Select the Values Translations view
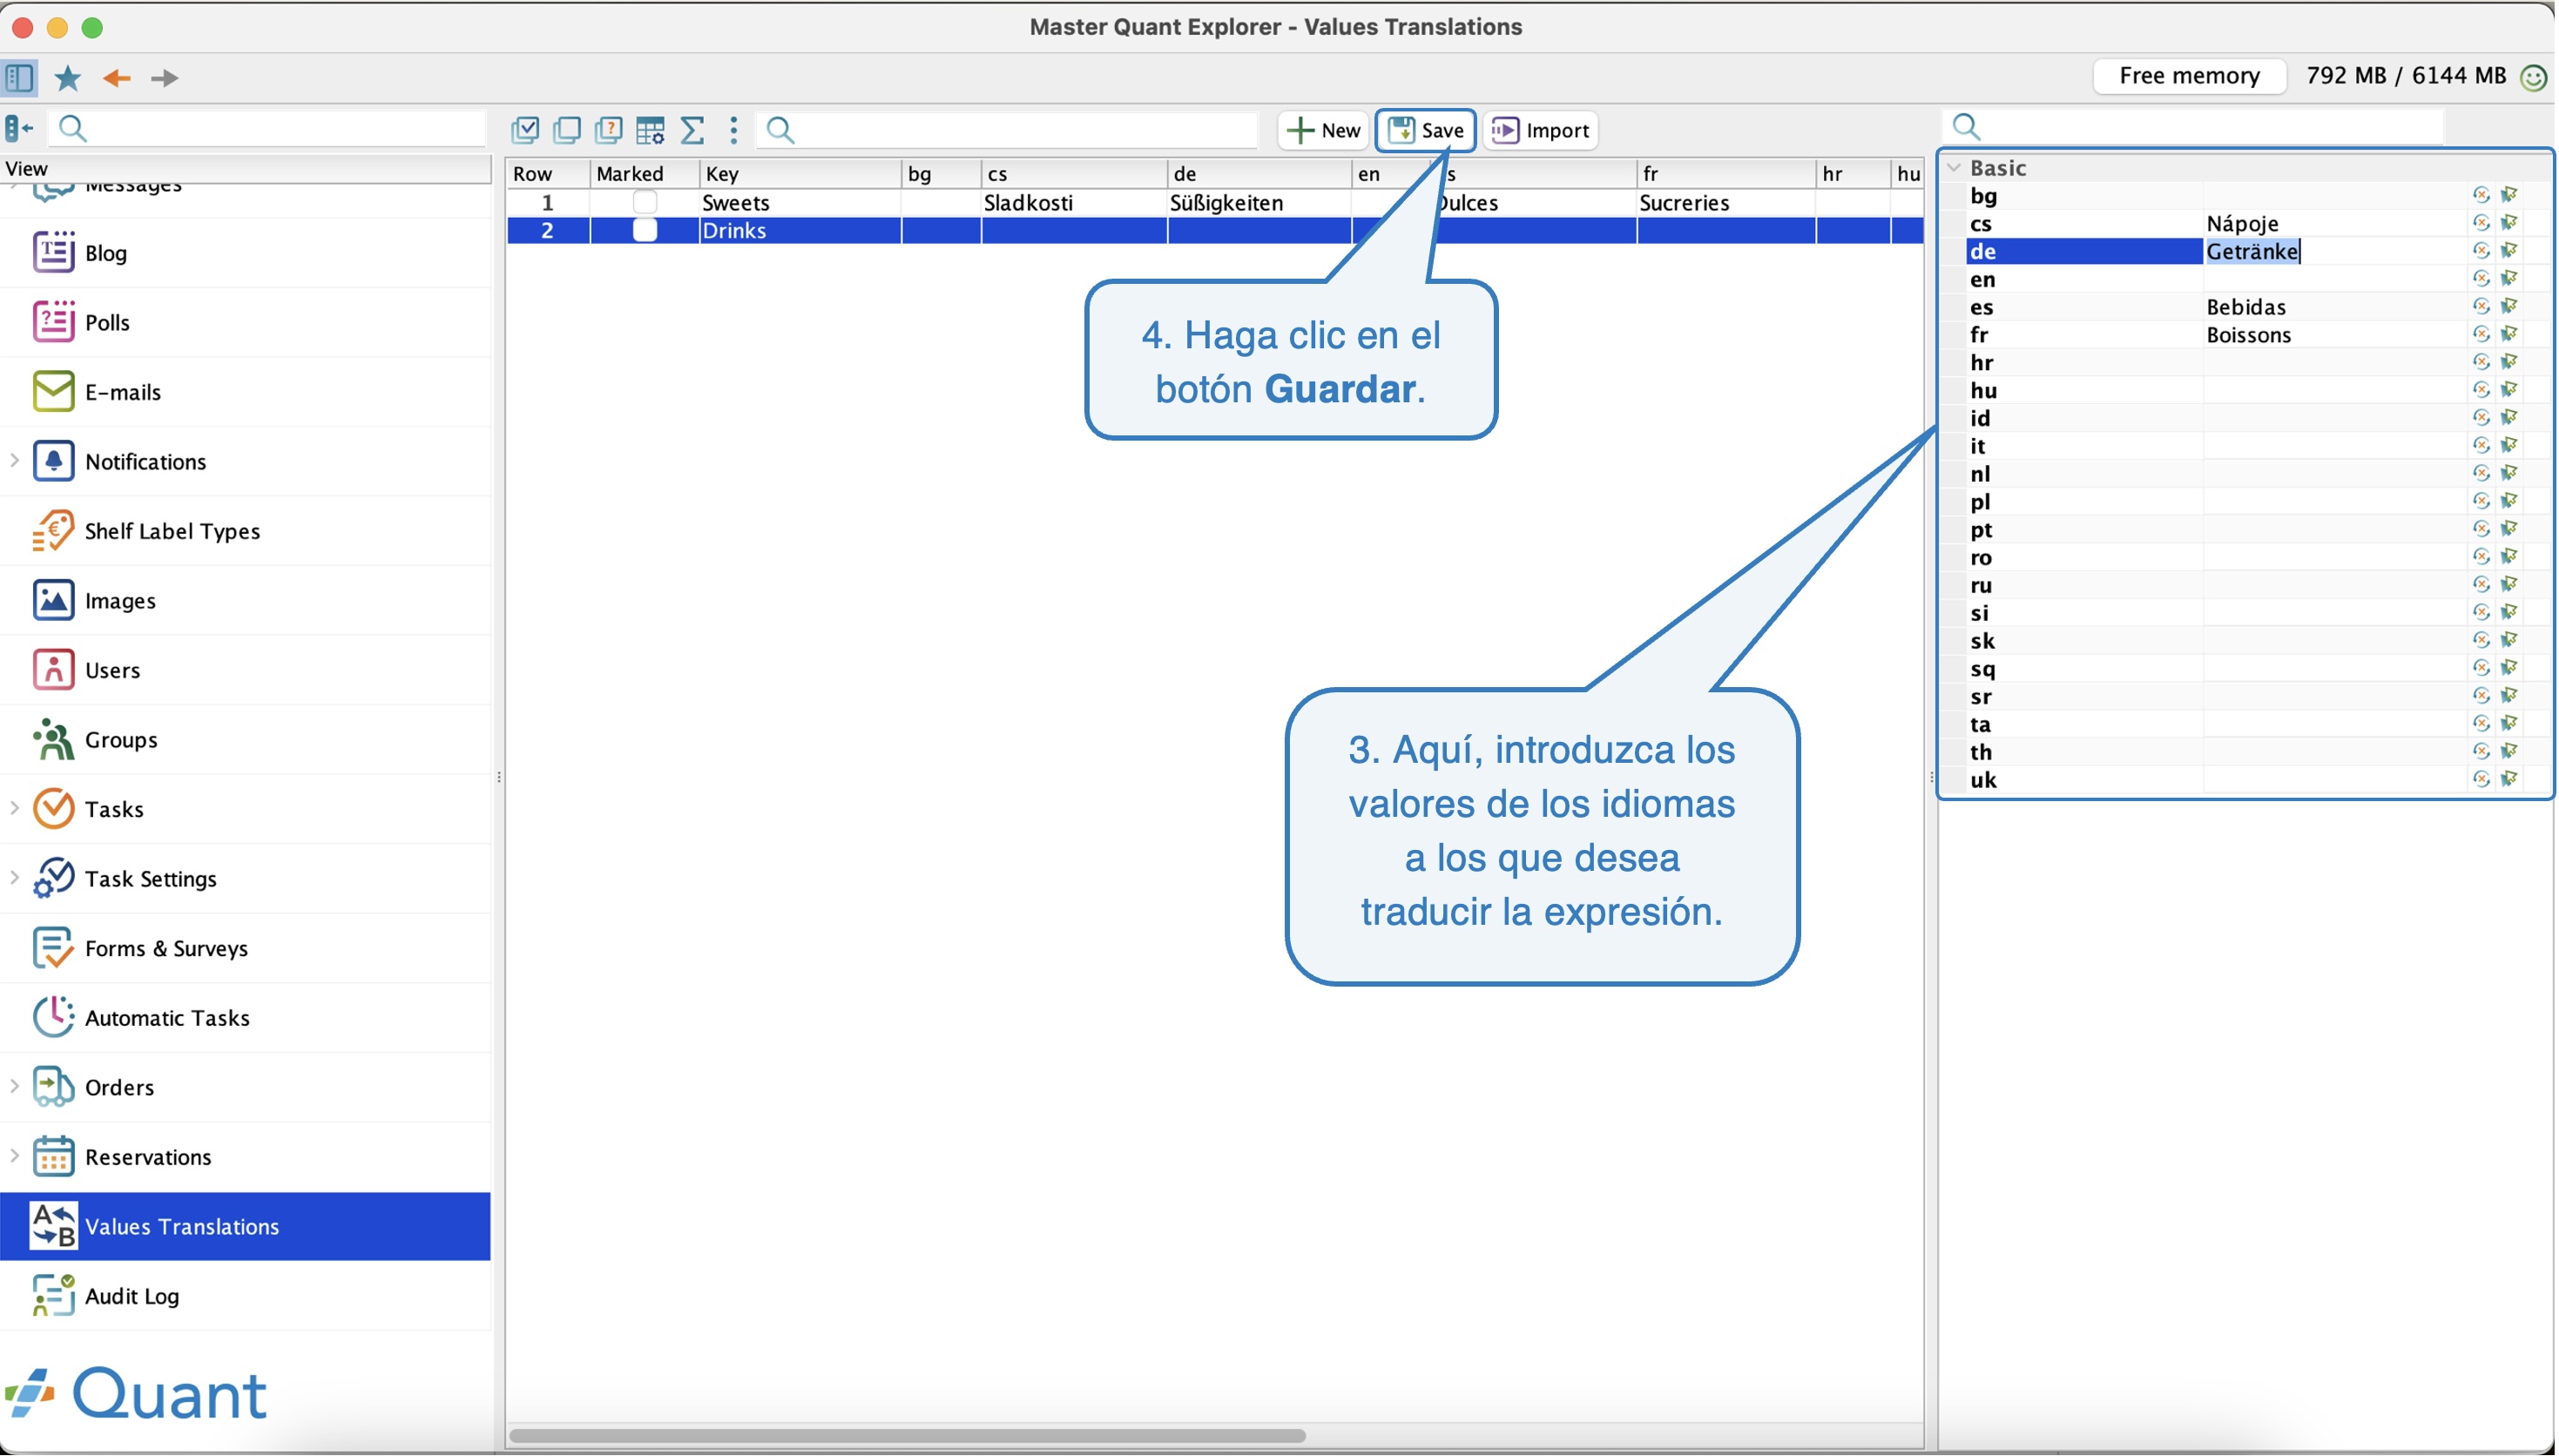 (245, 1226)
